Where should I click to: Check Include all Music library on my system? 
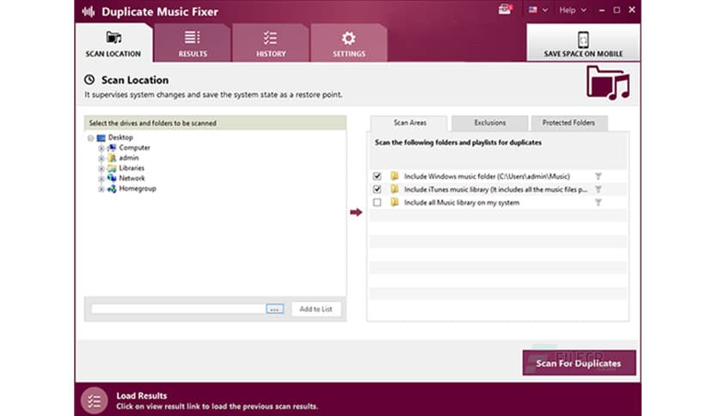377,203
